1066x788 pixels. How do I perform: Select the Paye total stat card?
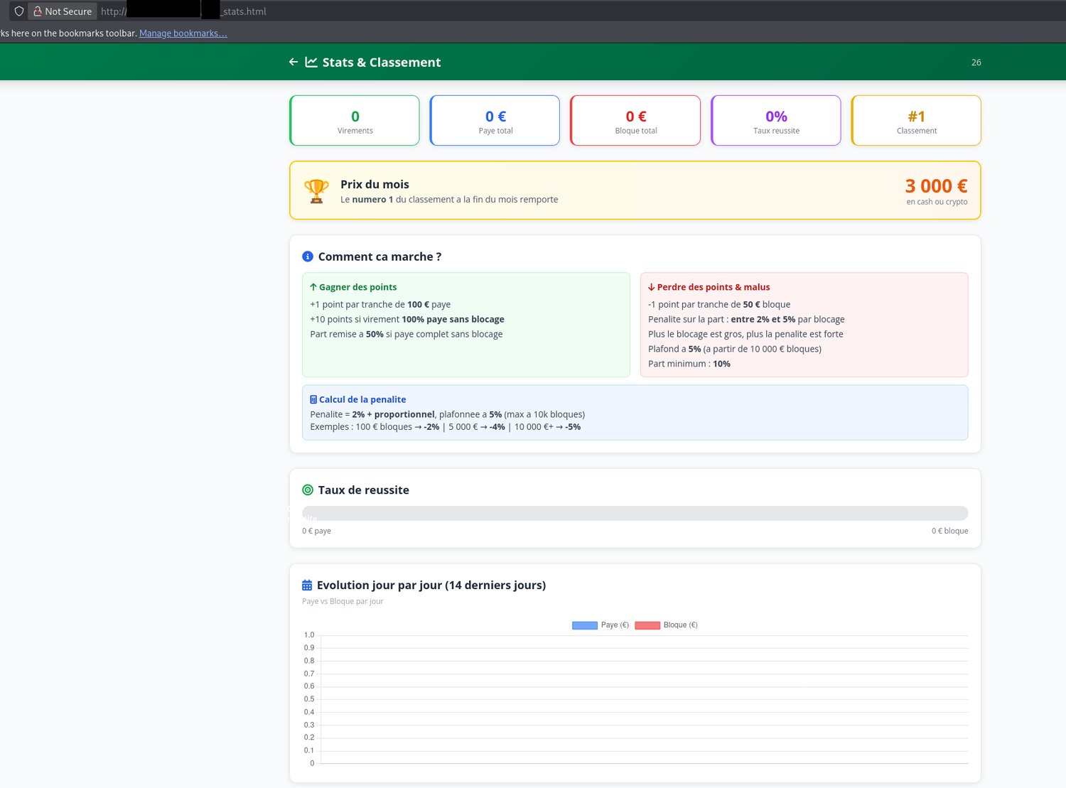click(495, 121)
